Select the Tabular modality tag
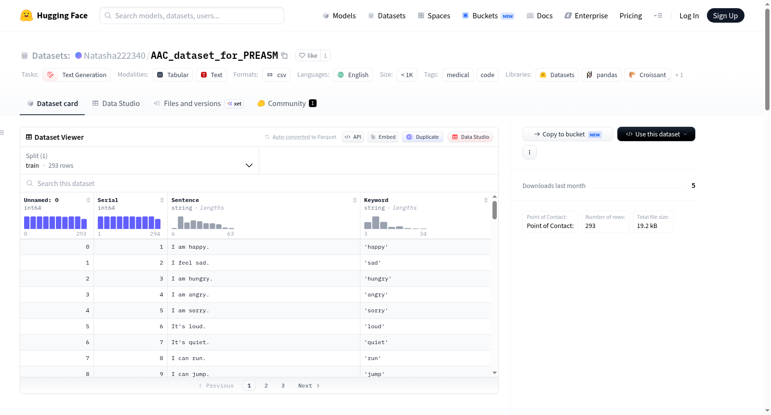This screenshot has height=415, width=771. (x=173, y=75)
